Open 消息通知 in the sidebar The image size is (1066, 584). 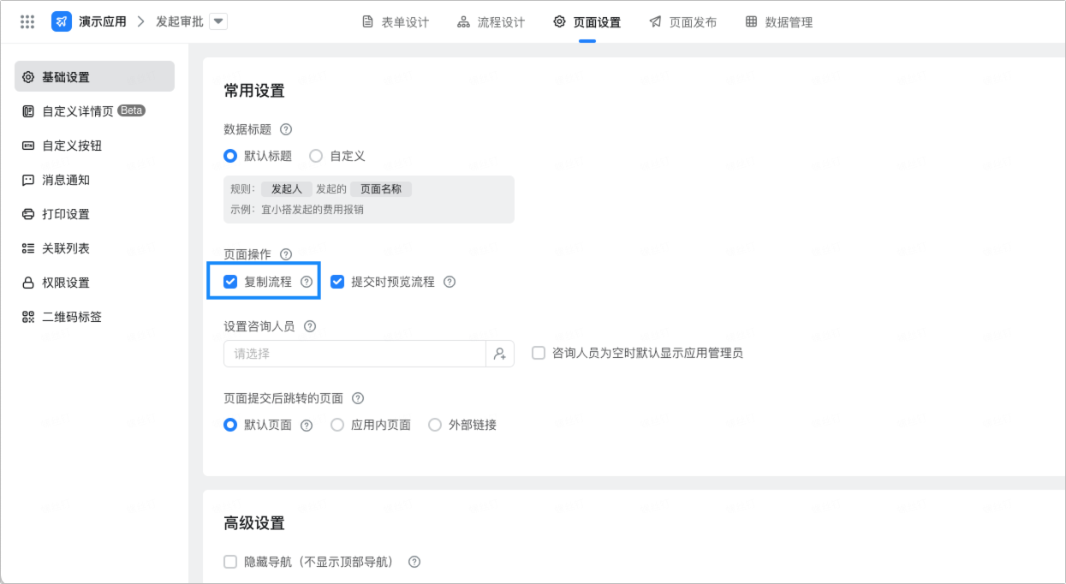[95, 180]
